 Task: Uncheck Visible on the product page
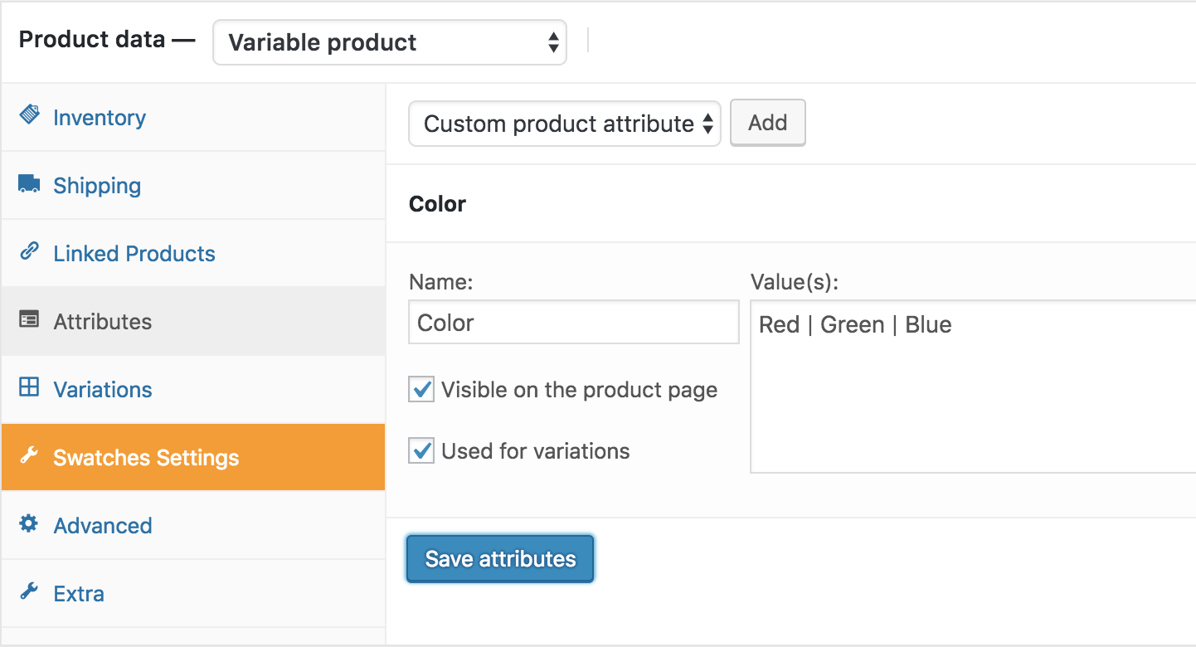[421, 389]
